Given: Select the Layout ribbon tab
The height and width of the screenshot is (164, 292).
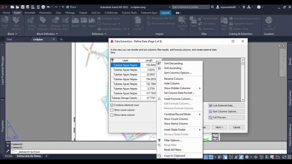Looking at the screenshot, I should (165, 13).
